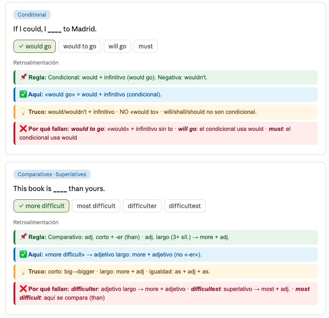This screenshot has width=329, height=318.
Task: Click the Comparatives · Superlatives tag
Action: (52, 174)
